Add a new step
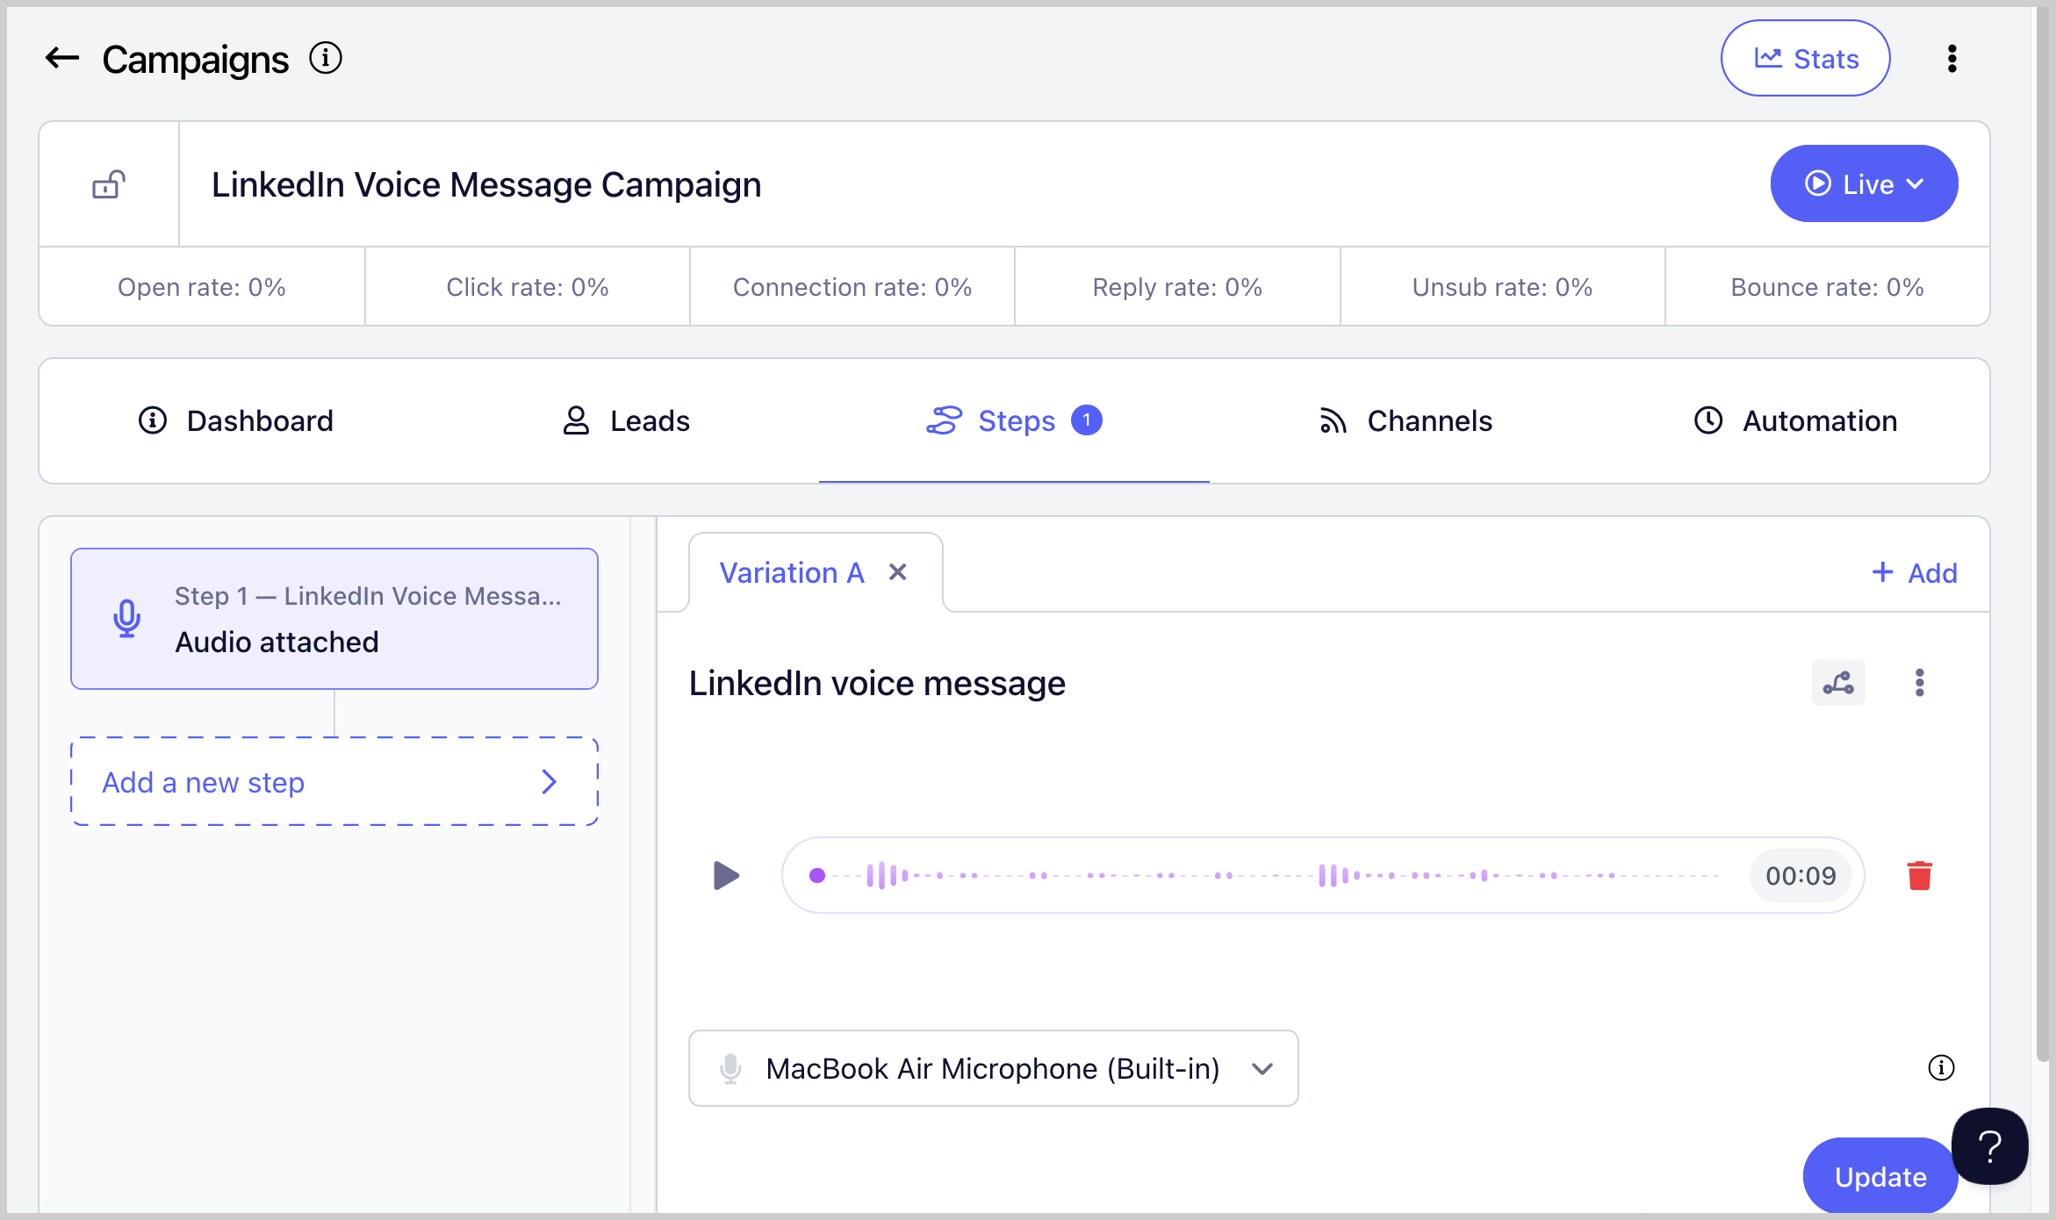2056x1220 pixels. [334, 781]
